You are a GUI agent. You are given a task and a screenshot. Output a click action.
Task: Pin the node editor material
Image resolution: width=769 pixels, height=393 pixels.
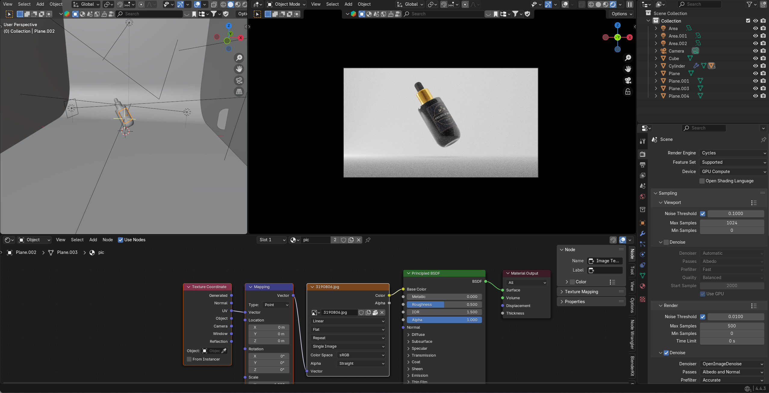coord(368,240)
